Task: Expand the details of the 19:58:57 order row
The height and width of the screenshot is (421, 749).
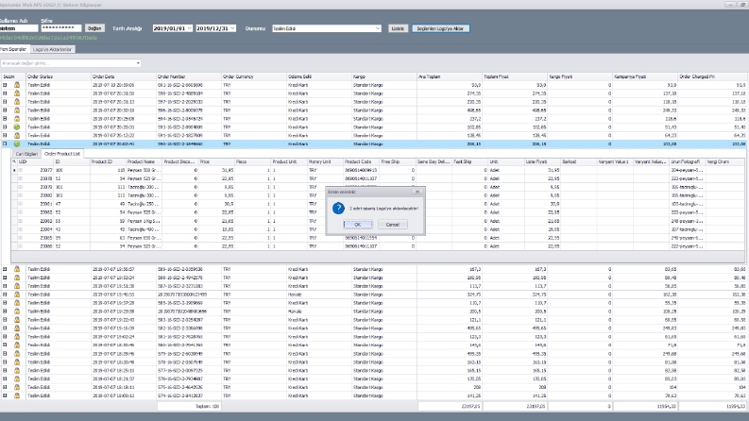Action: (x=5, y=269)
